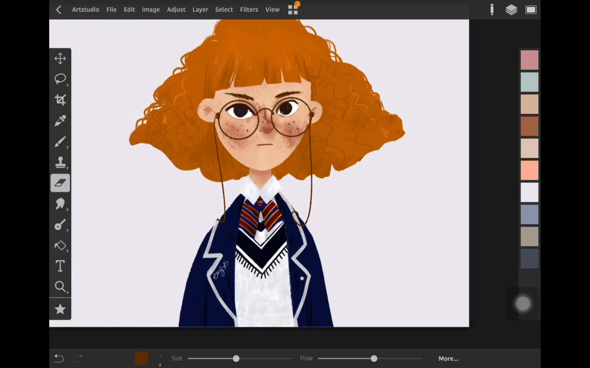Pick the pale pink-beige color swatch
This screenshot has width=590, height=368.
530,148
